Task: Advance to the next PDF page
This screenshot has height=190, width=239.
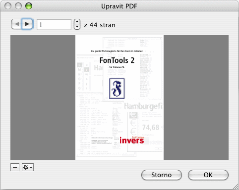Action: point(27,24)
